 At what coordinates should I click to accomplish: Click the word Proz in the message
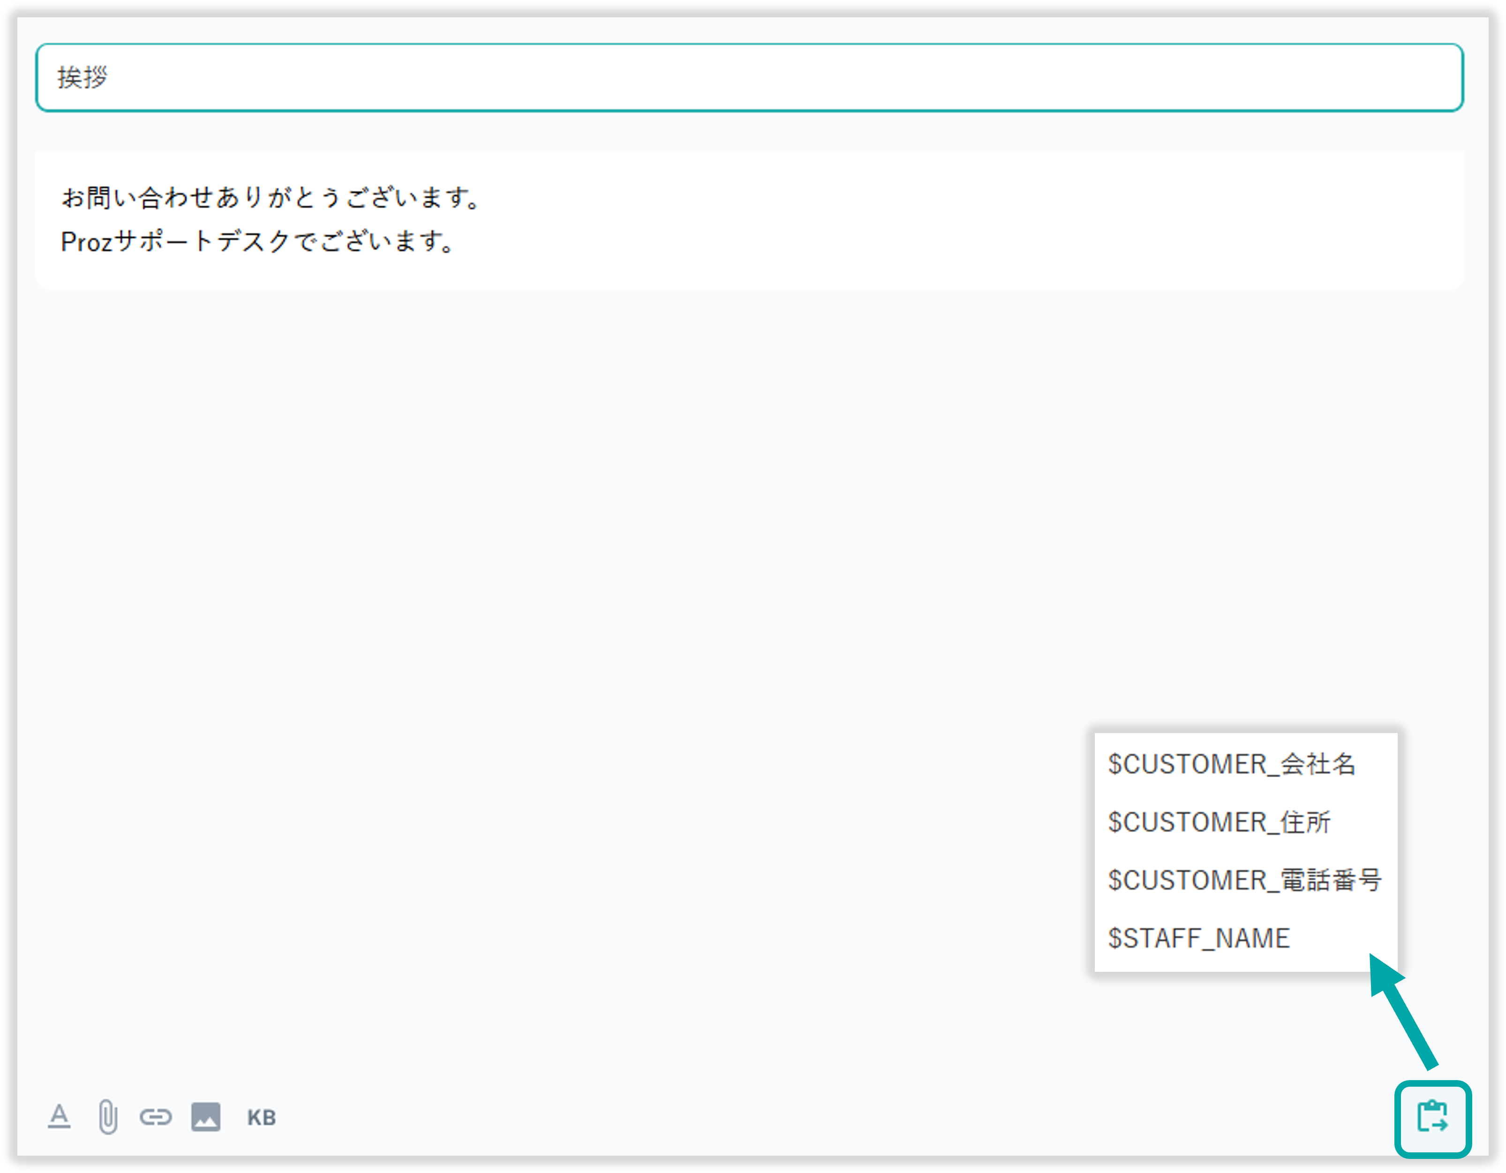(x=86, y=242)
